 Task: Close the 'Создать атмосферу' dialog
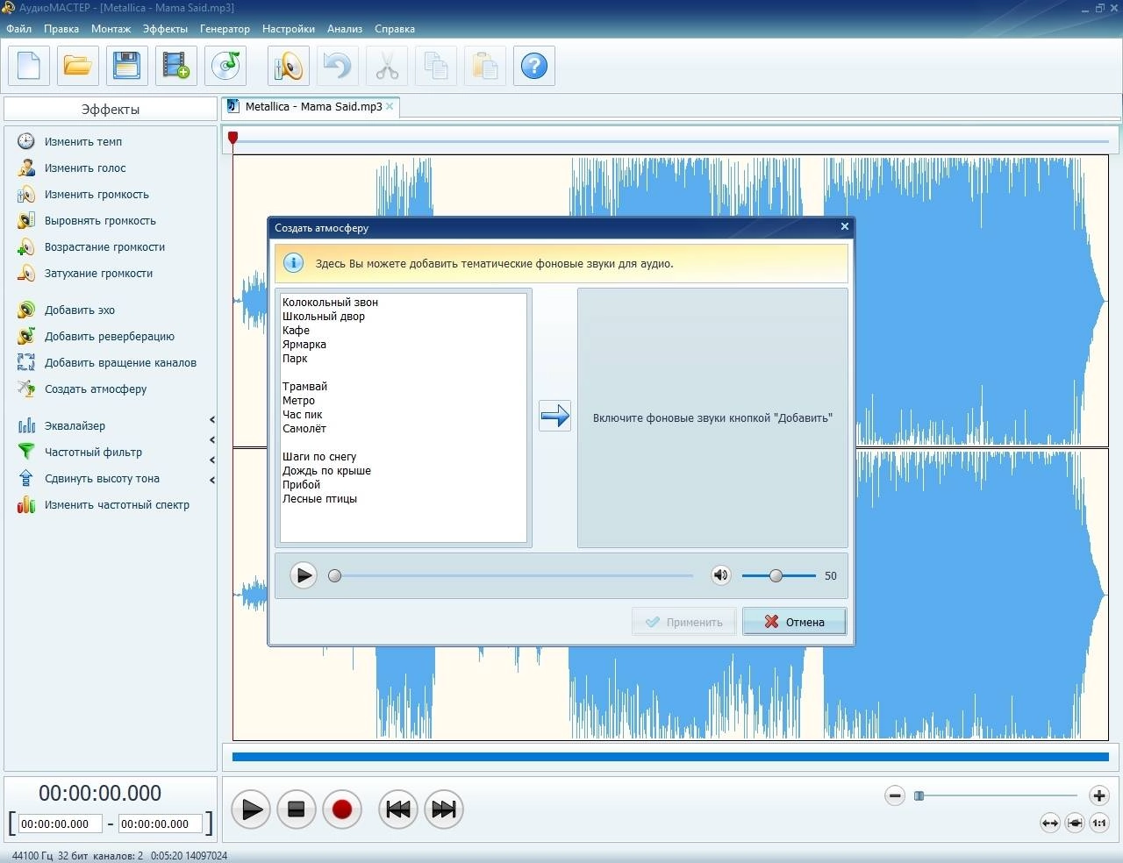844,226
